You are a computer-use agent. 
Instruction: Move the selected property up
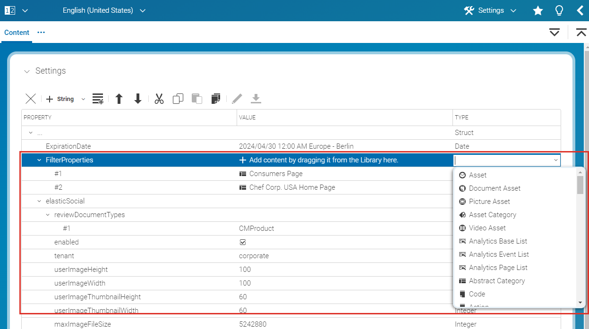(x=119, y=99)
